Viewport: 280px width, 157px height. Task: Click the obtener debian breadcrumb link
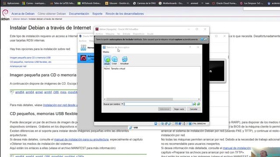click(x=20, y=19)
